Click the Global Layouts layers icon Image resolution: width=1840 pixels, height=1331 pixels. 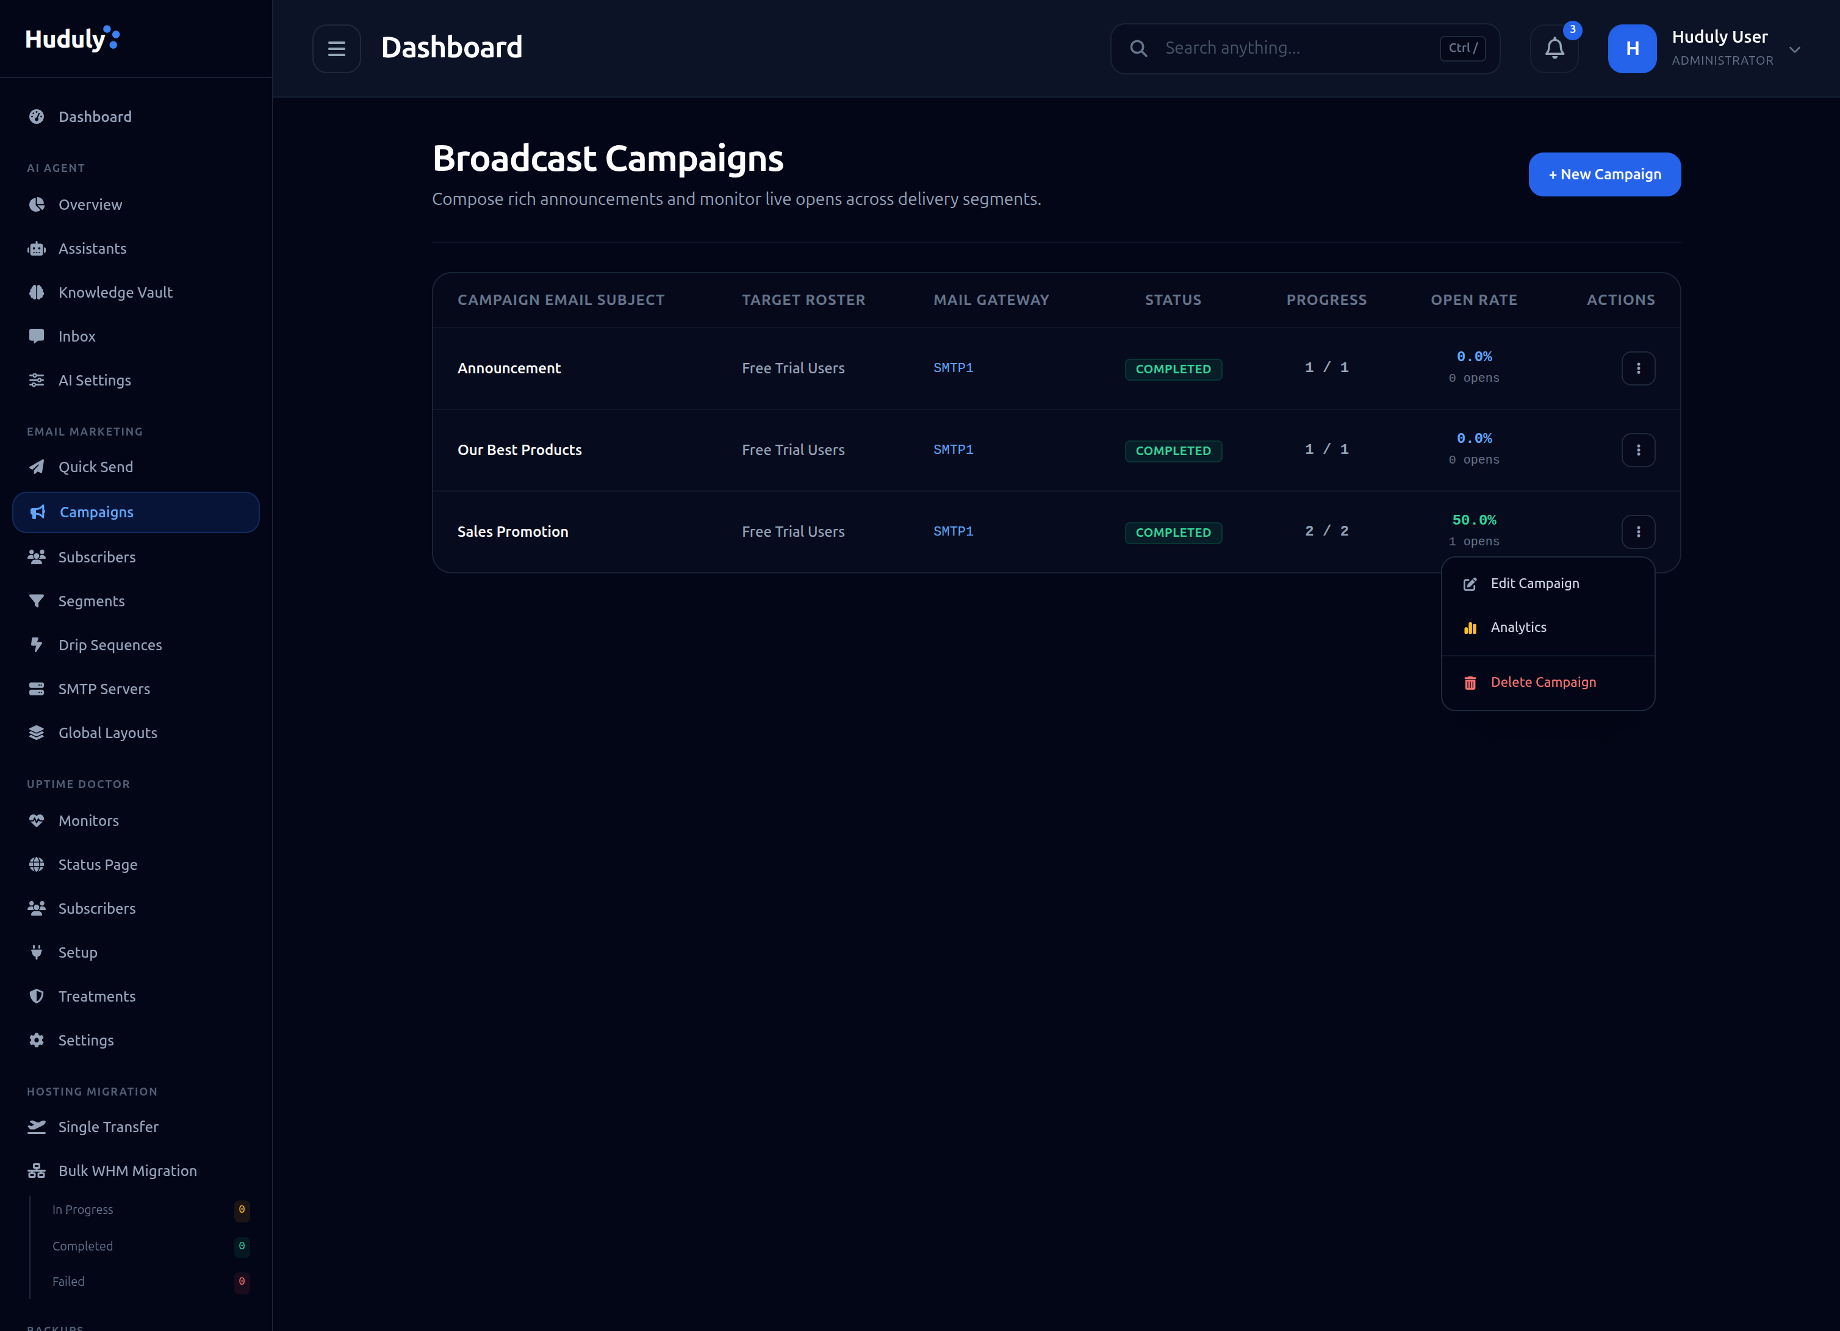[x=37, y=733]
